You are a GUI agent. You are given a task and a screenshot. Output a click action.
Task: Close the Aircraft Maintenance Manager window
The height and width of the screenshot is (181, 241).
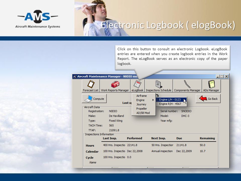coord(226,76)
